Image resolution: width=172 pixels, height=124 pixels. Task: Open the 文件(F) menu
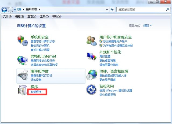(7, 17)
